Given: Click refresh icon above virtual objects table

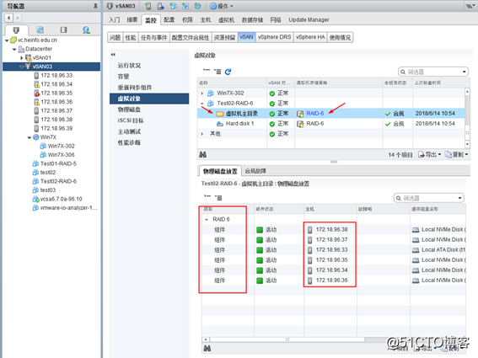Looking at the screenshot, I should pos(228,72).
